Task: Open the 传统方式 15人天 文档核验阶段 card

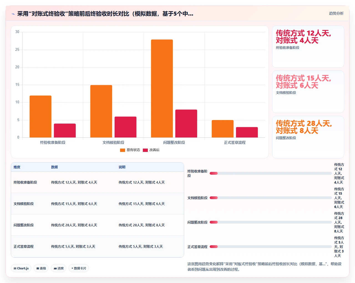Action: pyautogui.click(x=308, y=92)
